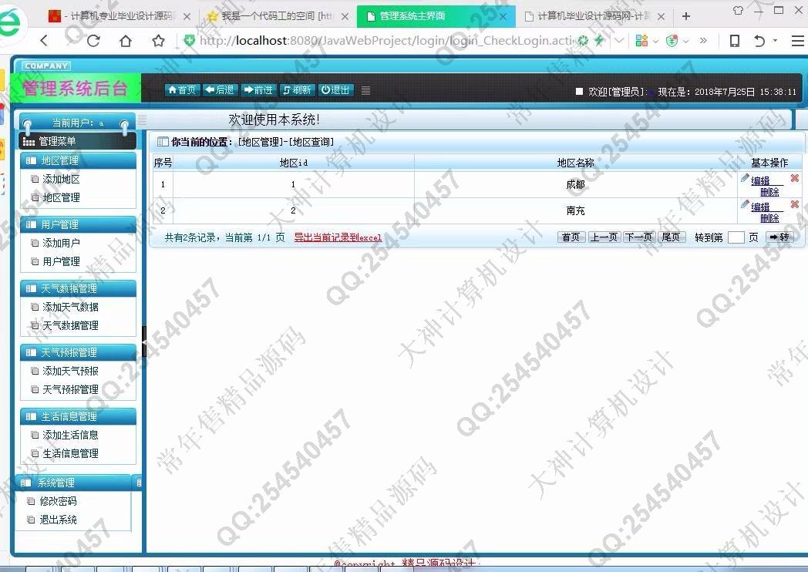The height and width of the screenshot is (572, 808).
Task: Click the lightning speed mode icon
Action: [599, 40]
